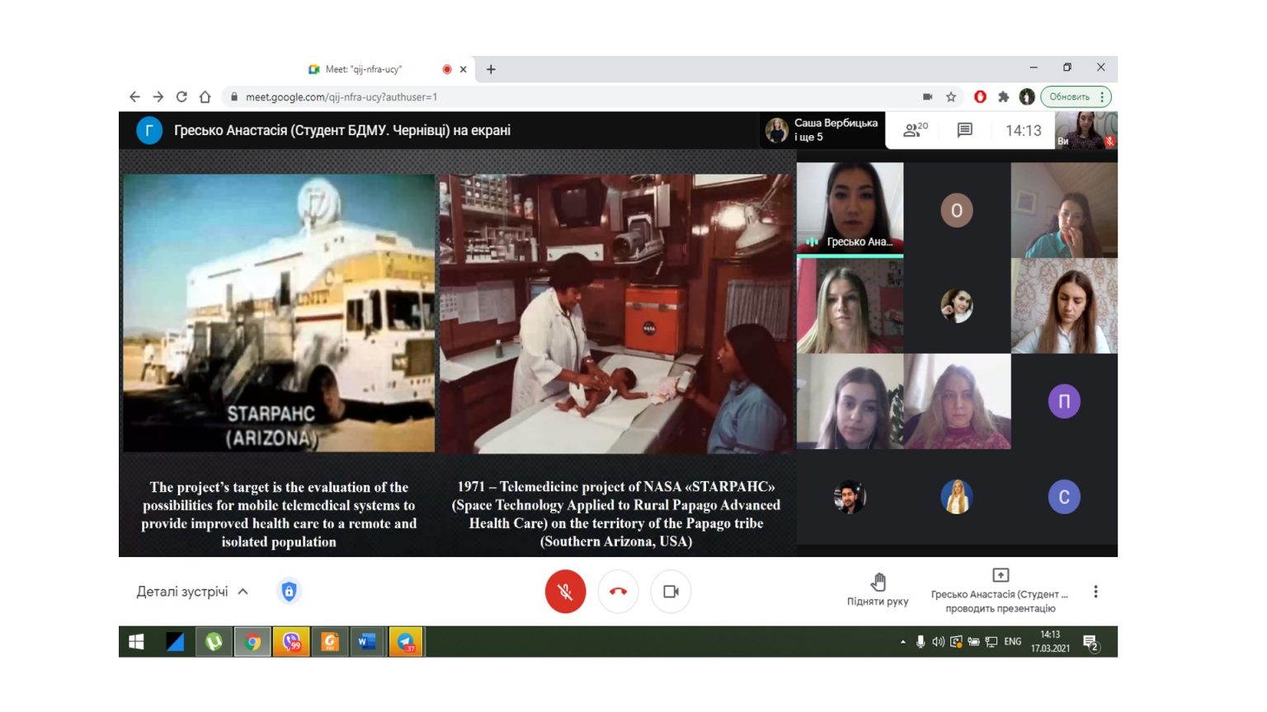Expand Деталі зустрічі meeting details
Viewport: 1267px width, 712px height.
point(192,592)
